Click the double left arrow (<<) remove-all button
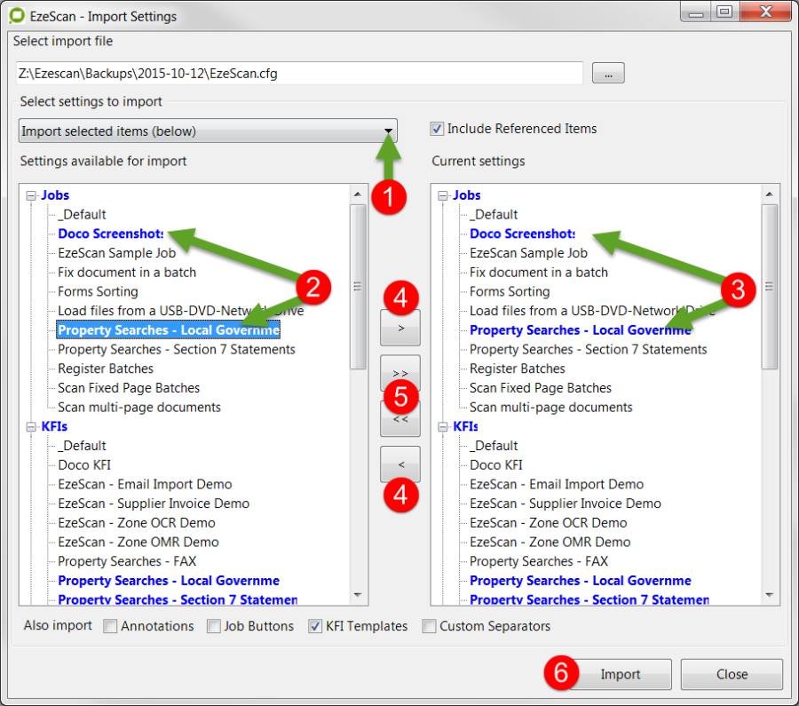Viewport: 799px width, 706px height. click(399, 418)
